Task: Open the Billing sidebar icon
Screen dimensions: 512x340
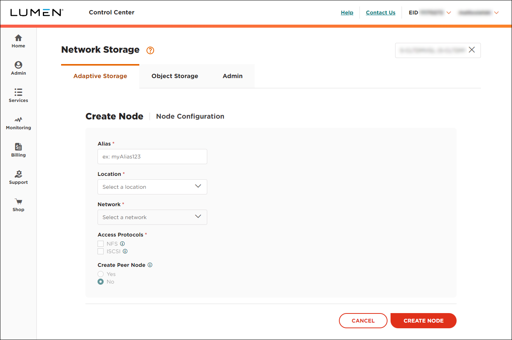Action: point(18,147)
